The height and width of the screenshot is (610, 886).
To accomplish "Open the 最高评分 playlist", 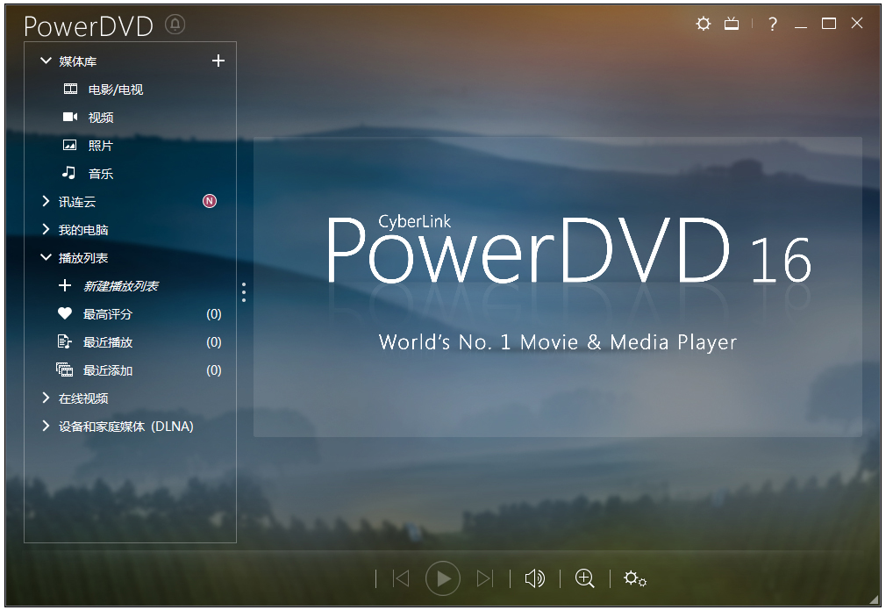I will 107,314.
